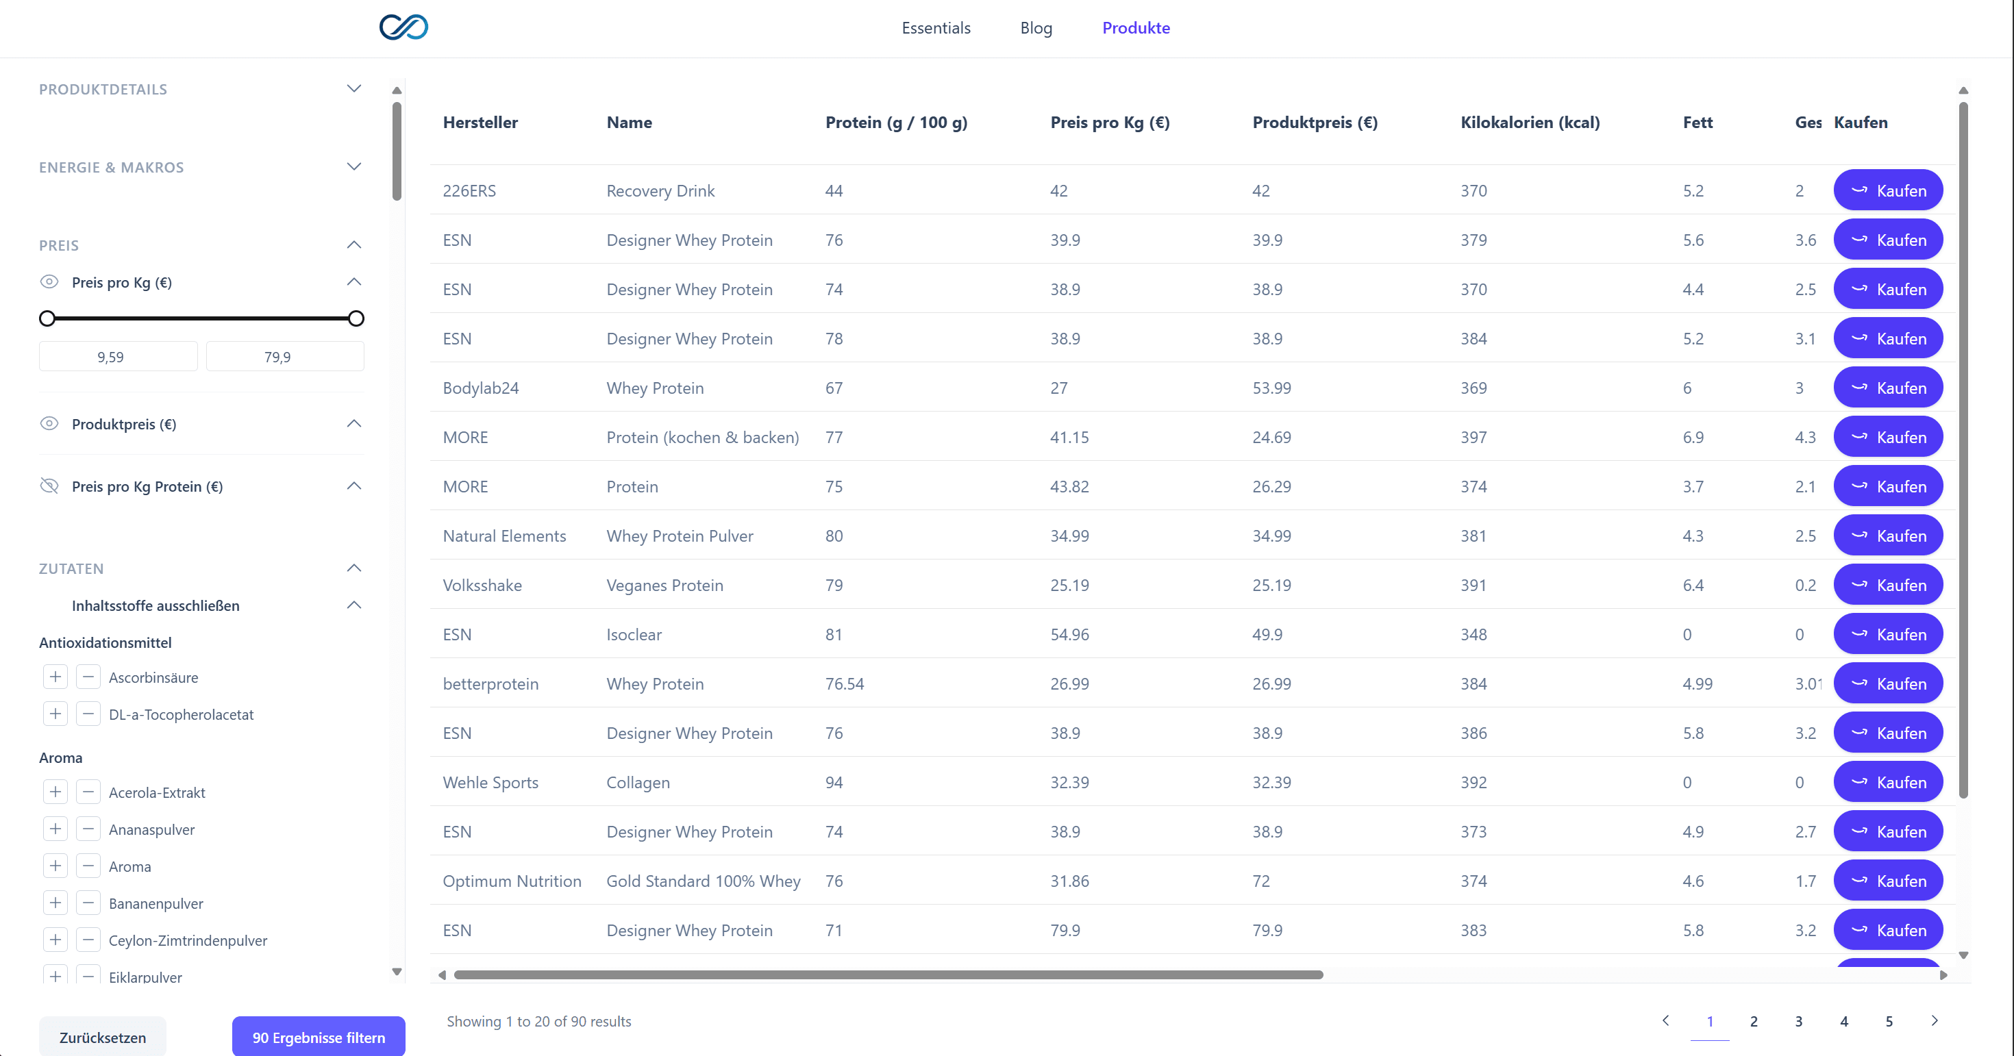The image size is (2014, 1056).
Task: Collapse the Preis section
Action: [x=354, y=244]
